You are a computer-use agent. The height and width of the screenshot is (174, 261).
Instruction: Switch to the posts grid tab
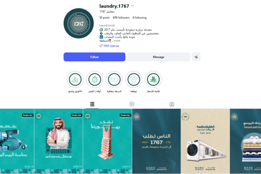(x=92, y=104)
